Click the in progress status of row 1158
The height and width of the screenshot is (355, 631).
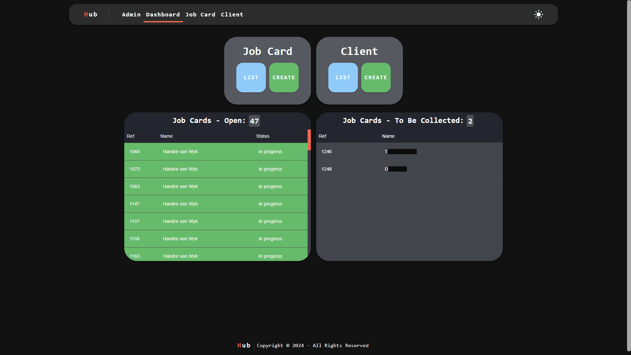[270, 239]
